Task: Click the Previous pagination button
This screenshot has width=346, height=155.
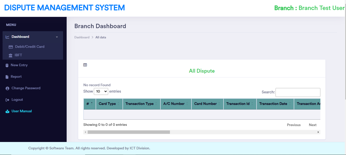Action: point(294,125)
